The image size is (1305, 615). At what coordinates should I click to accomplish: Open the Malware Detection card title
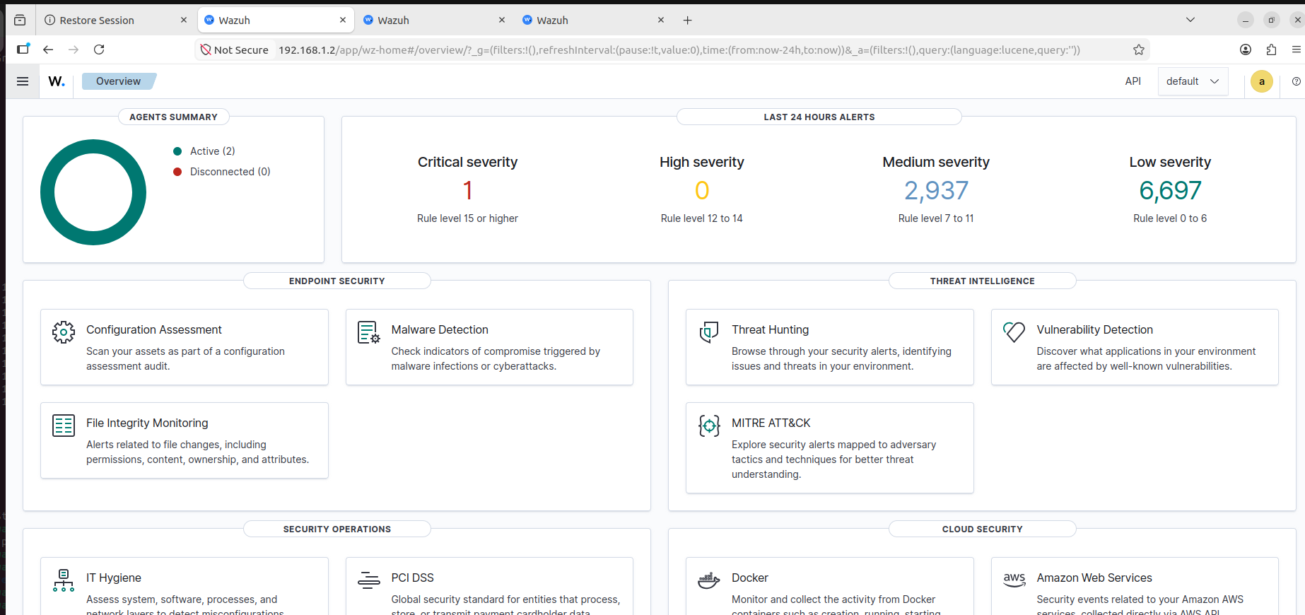(x=440, y=330)
